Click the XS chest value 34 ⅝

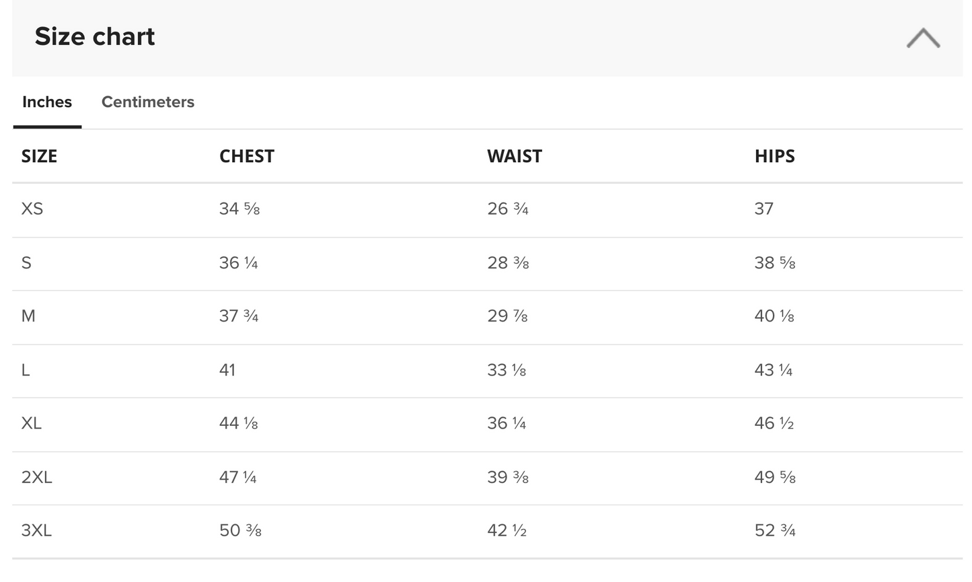click(239, 209)
